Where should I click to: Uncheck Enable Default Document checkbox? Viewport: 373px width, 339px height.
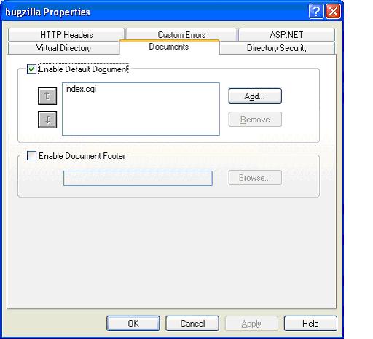[x=31, y=69]
